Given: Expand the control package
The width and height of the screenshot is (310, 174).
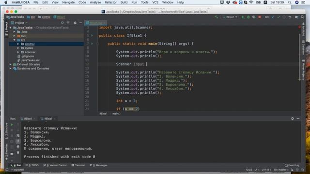Looking at the screenshot, I should tap(18, 44).
